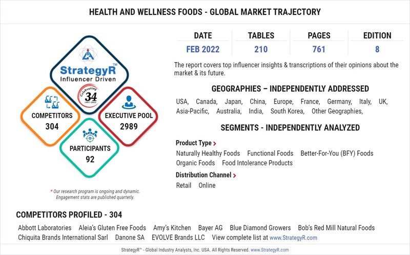This screenshot has width=410, height=255.
Task: Select the Functional Foods segment
Action: [270, 153]
